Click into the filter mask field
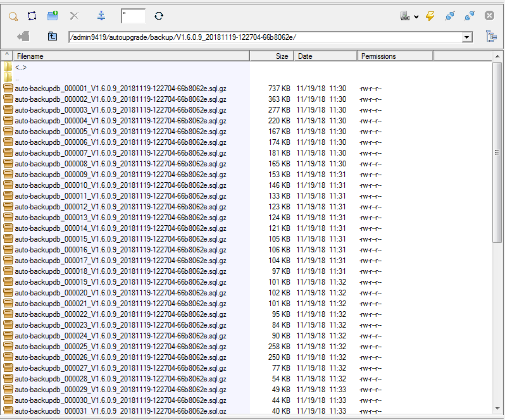 (134, 16)
